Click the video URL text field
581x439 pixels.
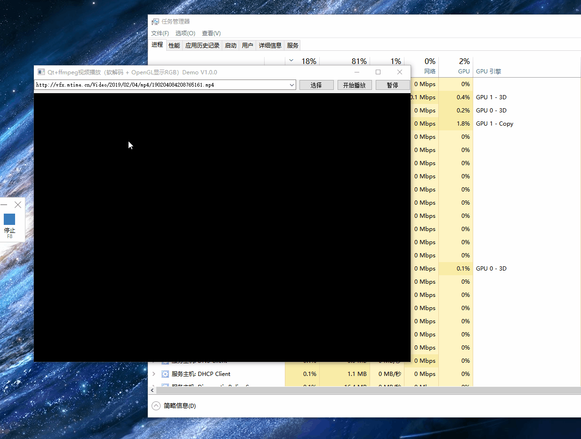[x=161, y=85]
